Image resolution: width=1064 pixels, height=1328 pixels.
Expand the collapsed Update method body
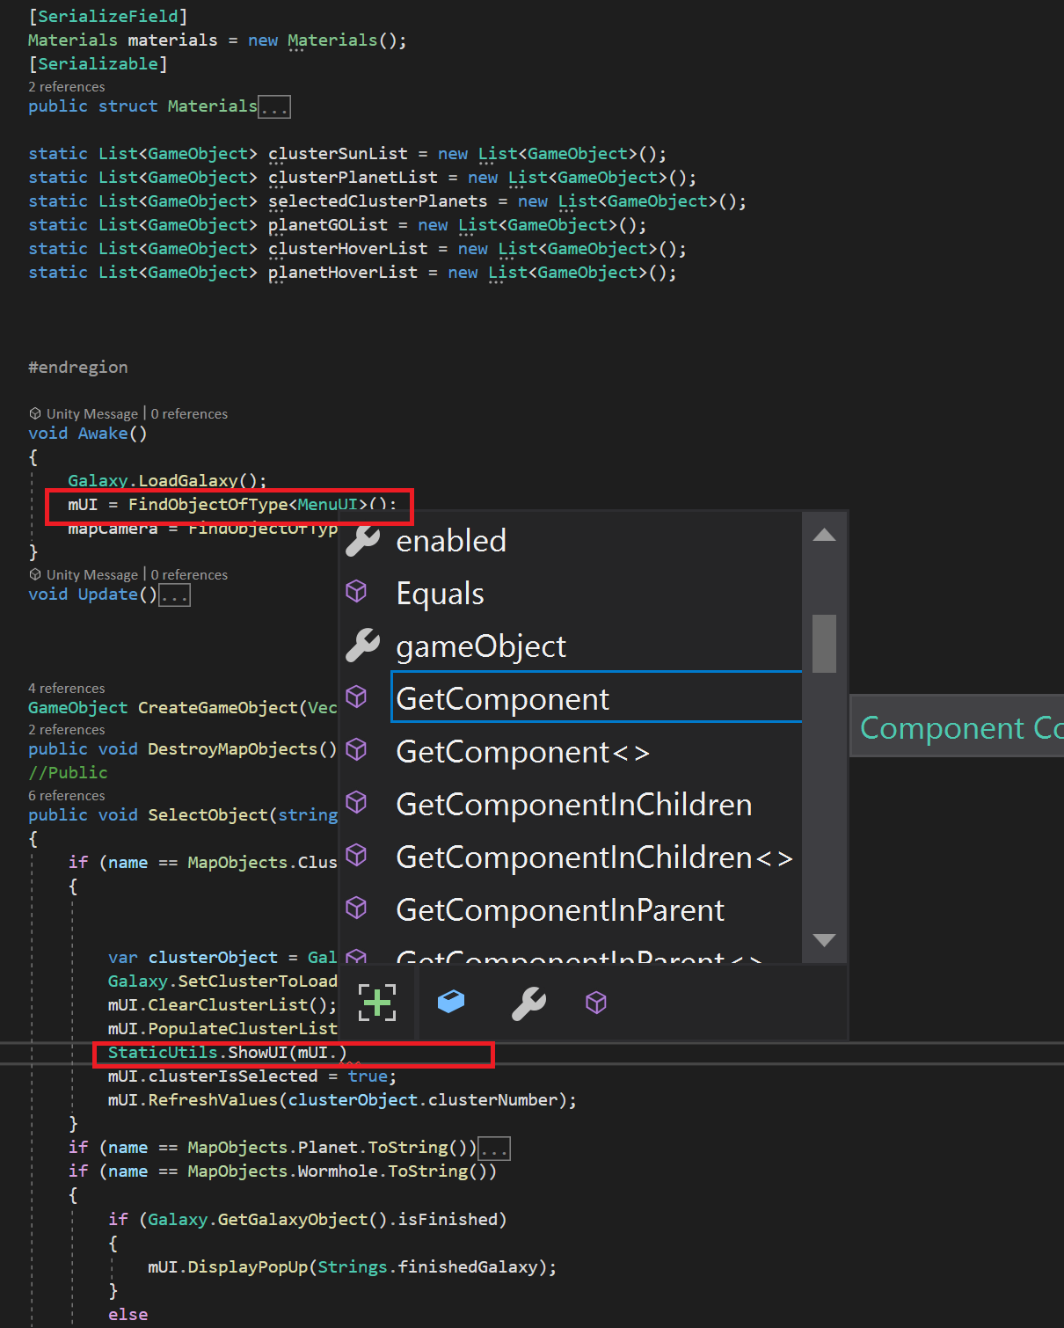(x=174, y=595)
